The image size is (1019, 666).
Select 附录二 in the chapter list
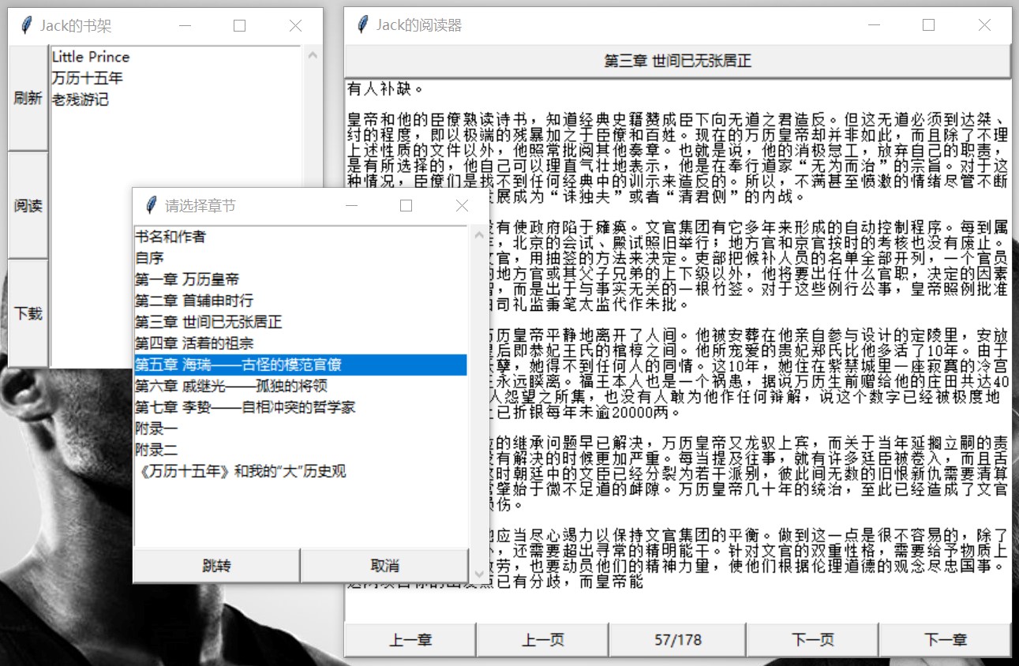(x=301, y=450)
